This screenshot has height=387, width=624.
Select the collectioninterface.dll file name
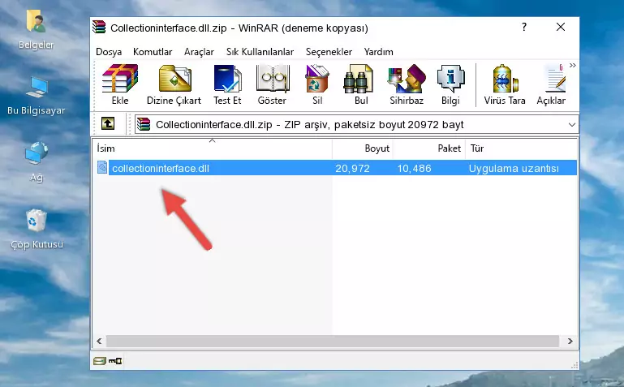(x=161, y=168)
